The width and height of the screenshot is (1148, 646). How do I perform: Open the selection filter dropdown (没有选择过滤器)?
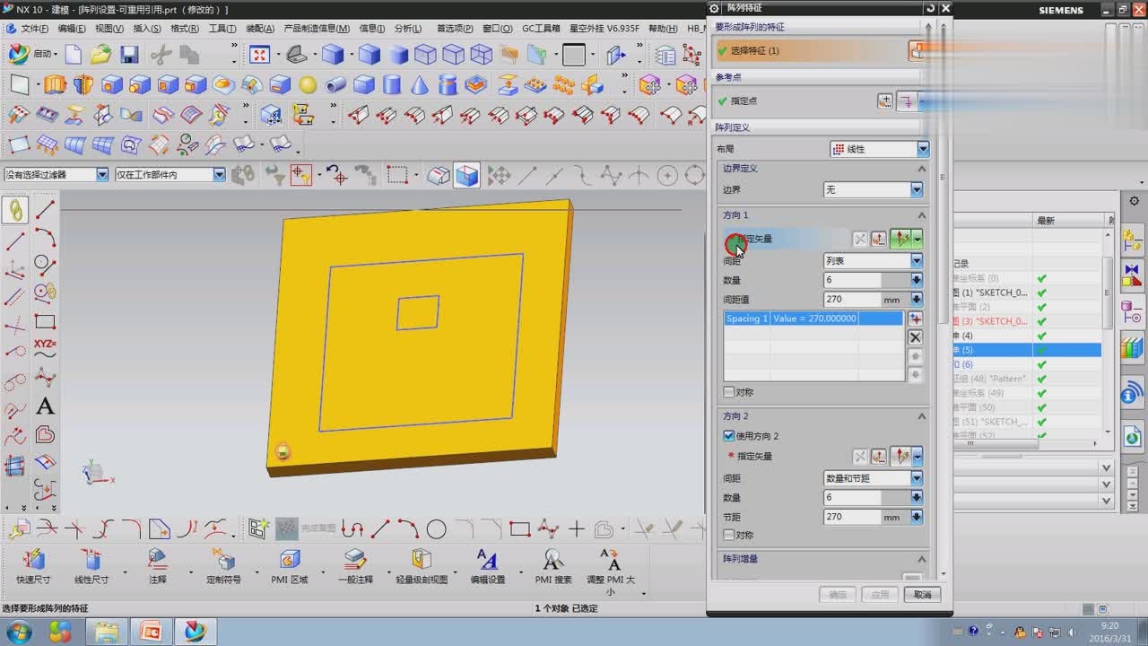56,175
